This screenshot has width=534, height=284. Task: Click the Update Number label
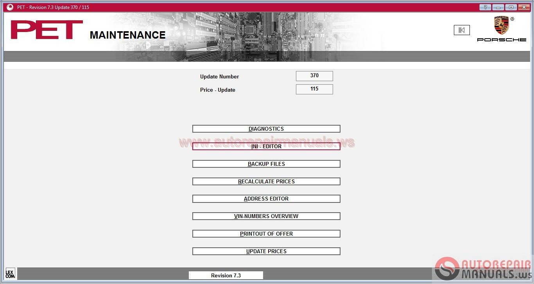point(219,76)
